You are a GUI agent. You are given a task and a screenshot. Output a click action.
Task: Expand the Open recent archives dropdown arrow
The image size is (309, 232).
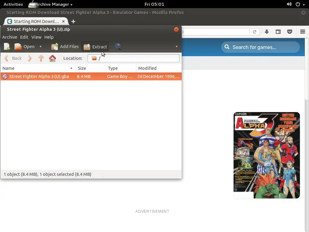coord(41,47)
